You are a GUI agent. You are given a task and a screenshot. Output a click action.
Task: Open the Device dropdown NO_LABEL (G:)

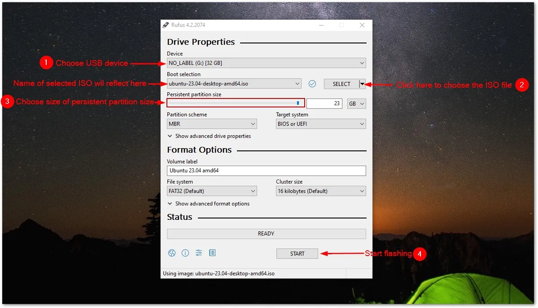click(266, 63)
